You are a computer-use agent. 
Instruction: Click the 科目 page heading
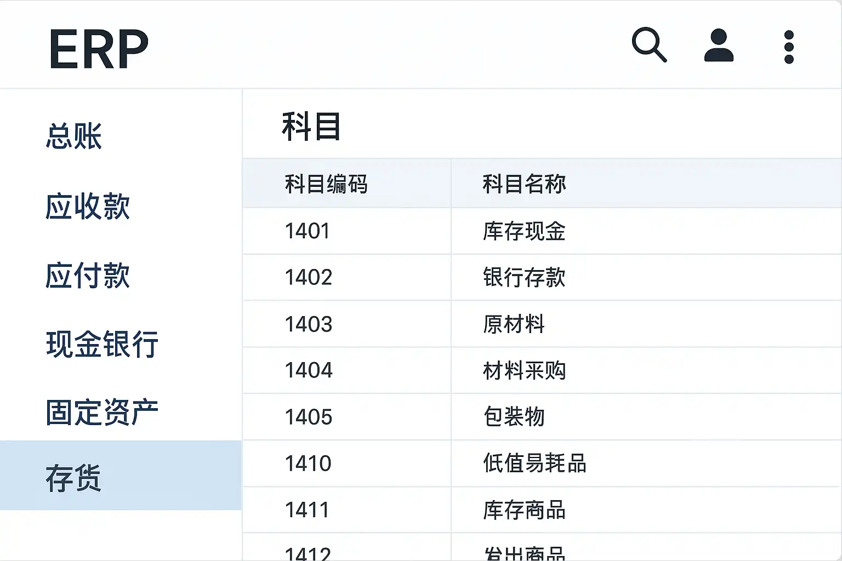point(311,126)
